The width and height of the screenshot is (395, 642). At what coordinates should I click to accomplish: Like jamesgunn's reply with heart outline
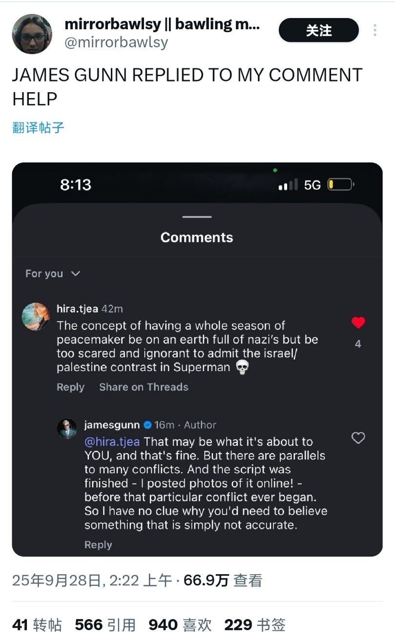tap(358, 438)
